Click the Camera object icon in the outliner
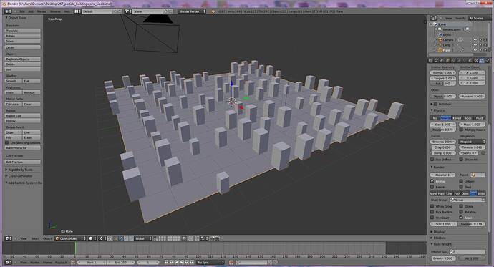 [x=440, y=39]
